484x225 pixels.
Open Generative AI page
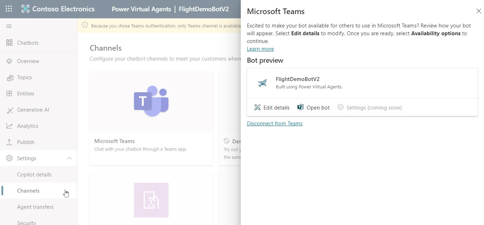[33, 110]
